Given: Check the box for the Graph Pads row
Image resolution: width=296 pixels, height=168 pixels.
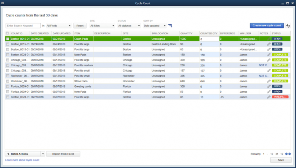Looking at the screenshot, I should [x=7, y=39].
